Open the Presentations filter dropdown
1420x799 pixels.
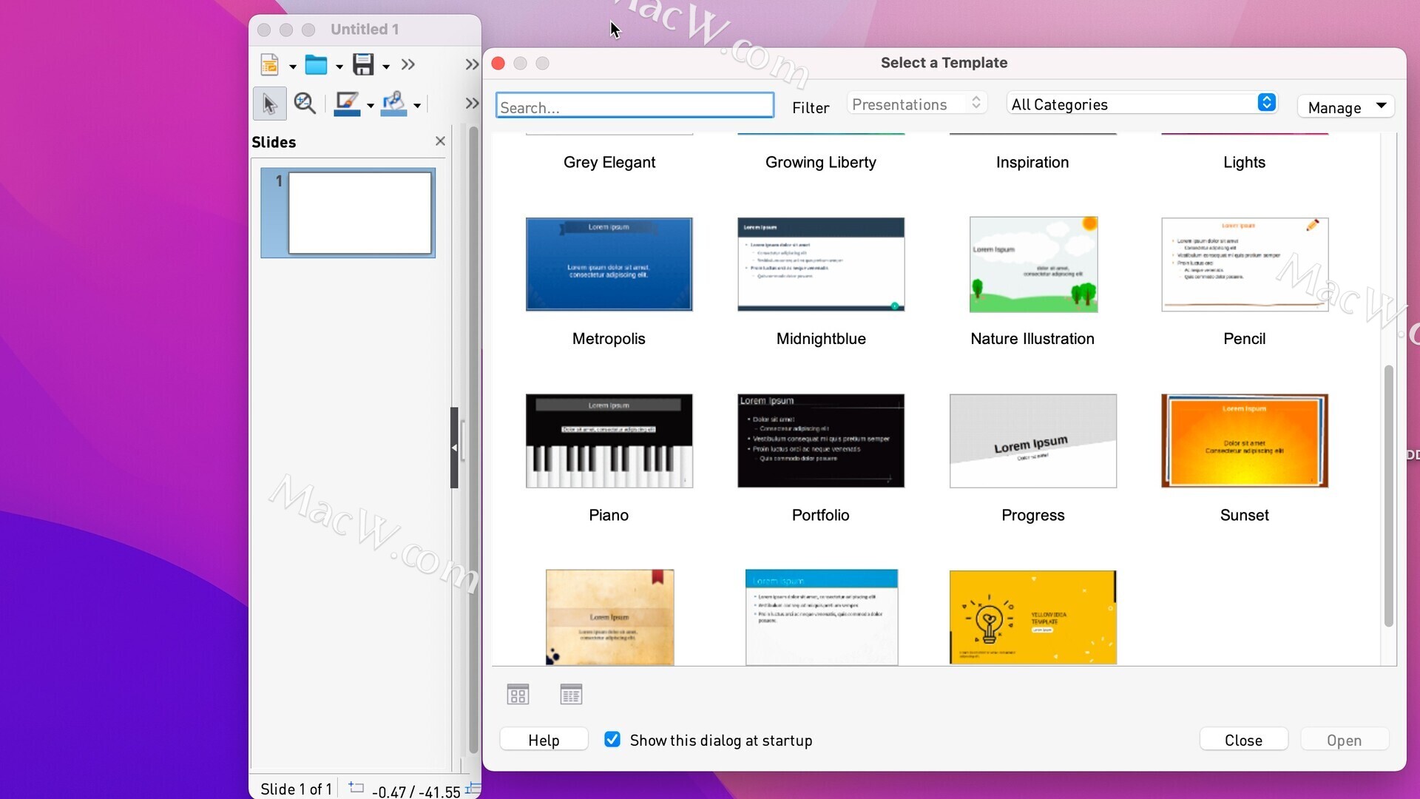click(x=916, y=104)
